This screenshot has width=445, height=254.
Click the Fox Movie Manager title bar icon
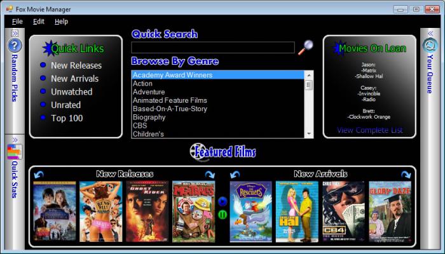[x=10, y=9]
